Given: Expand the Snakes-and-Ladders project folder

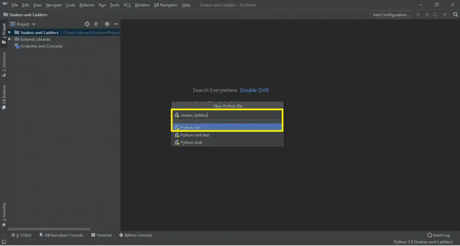Looking at the screenshot, I should click(x=9, y=32).
